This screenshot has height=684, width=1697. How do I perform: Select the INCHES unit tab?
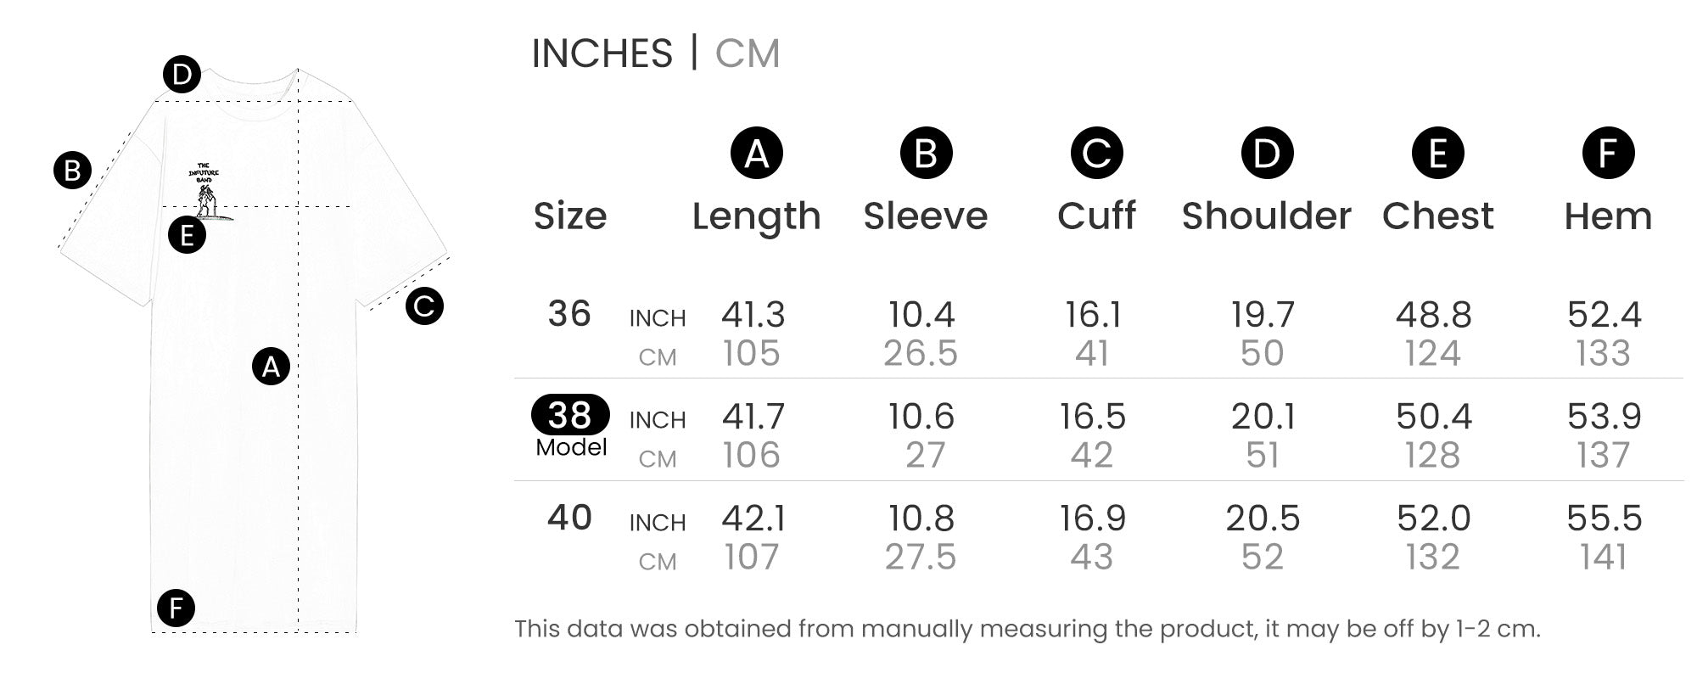[602, 53]
